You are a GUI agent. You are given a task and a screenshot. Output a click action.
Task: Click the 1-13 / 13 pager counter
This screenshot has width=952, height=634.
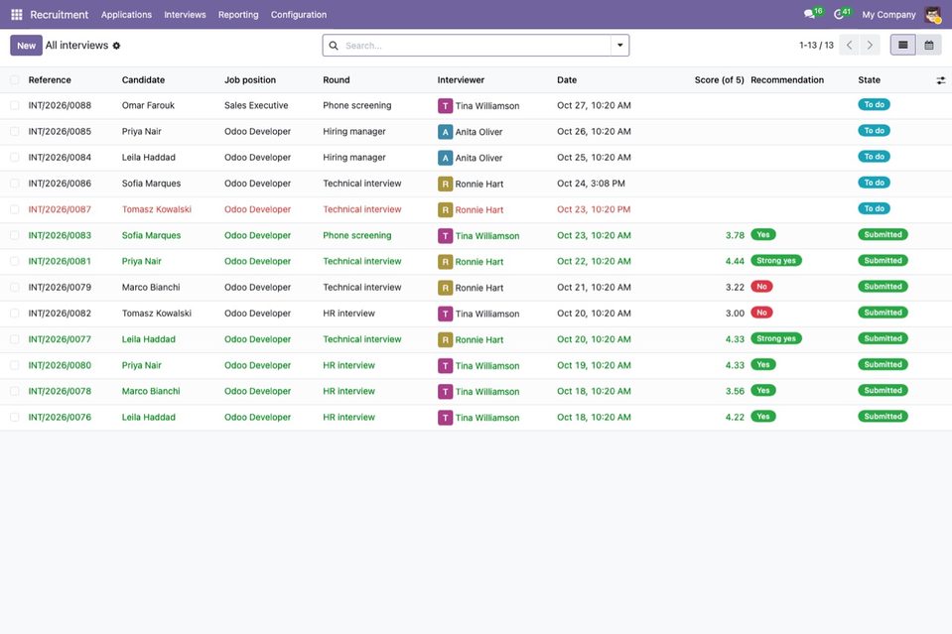tap(816, 46)
